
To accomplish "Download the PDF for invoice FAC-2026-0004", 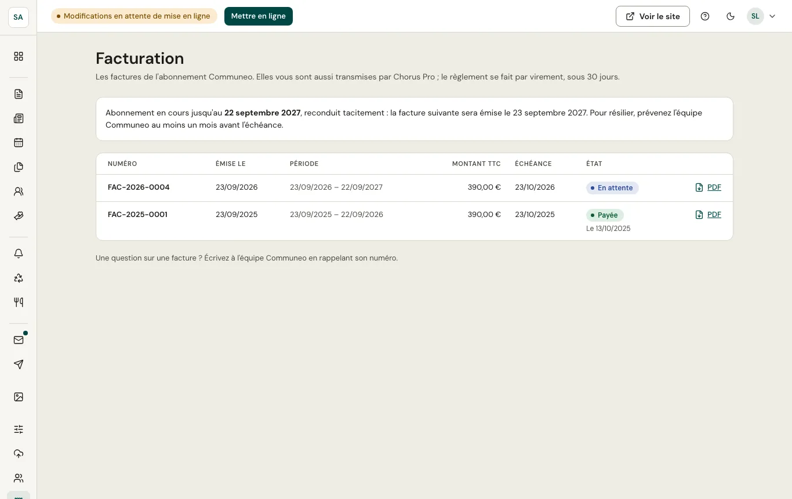I will click(708, 187).
